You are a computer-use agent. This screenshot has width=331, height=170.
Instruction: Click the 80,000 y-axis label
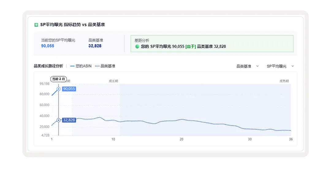click(44, 94)
